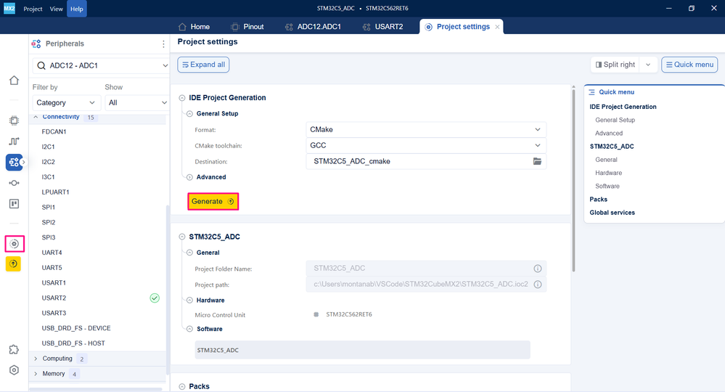Screen dimensions: 725x392
Task: Click the Expand all button
Action: [x=203, y=65]
